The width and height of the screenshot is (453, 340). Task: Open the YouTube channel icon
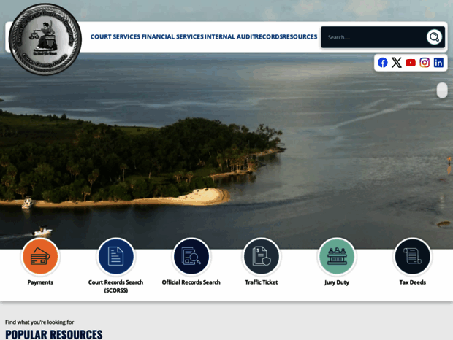tap(411, 63)
